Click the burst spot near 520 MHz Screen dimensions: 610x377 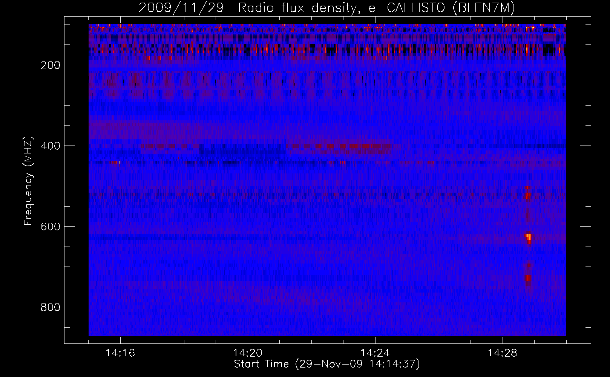pos(528,196)
